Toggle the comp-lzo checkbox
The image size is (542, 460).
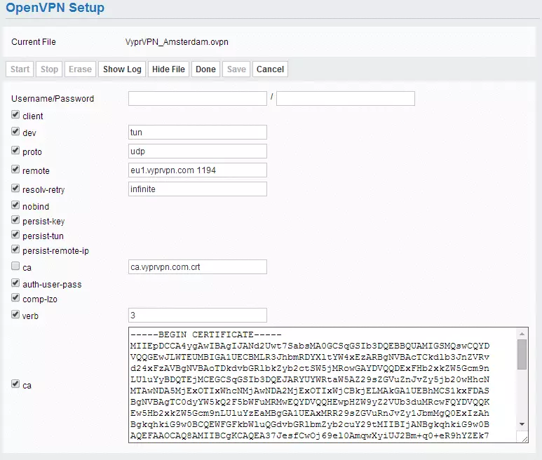tap(15, 298)
